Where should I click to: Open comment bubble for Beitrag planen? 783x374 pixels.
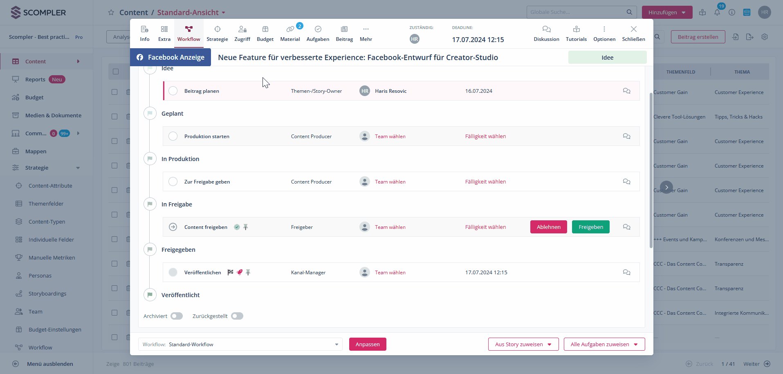626,91
